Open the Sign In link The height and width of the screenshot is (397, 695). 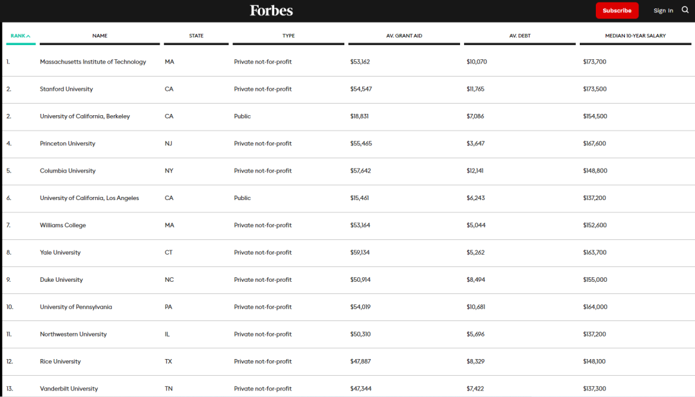click(663, 11)
